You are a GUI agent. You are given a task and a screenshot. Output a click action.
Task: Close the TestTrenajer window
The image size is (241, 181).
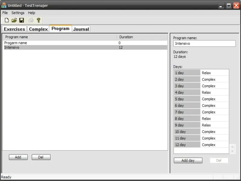pyautogui.click(x=236, y=5)
